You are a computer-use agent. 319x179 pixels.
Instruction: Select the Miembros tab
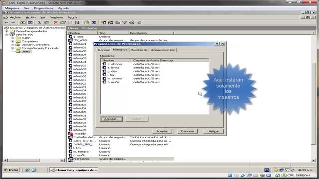tap(120, 50)
